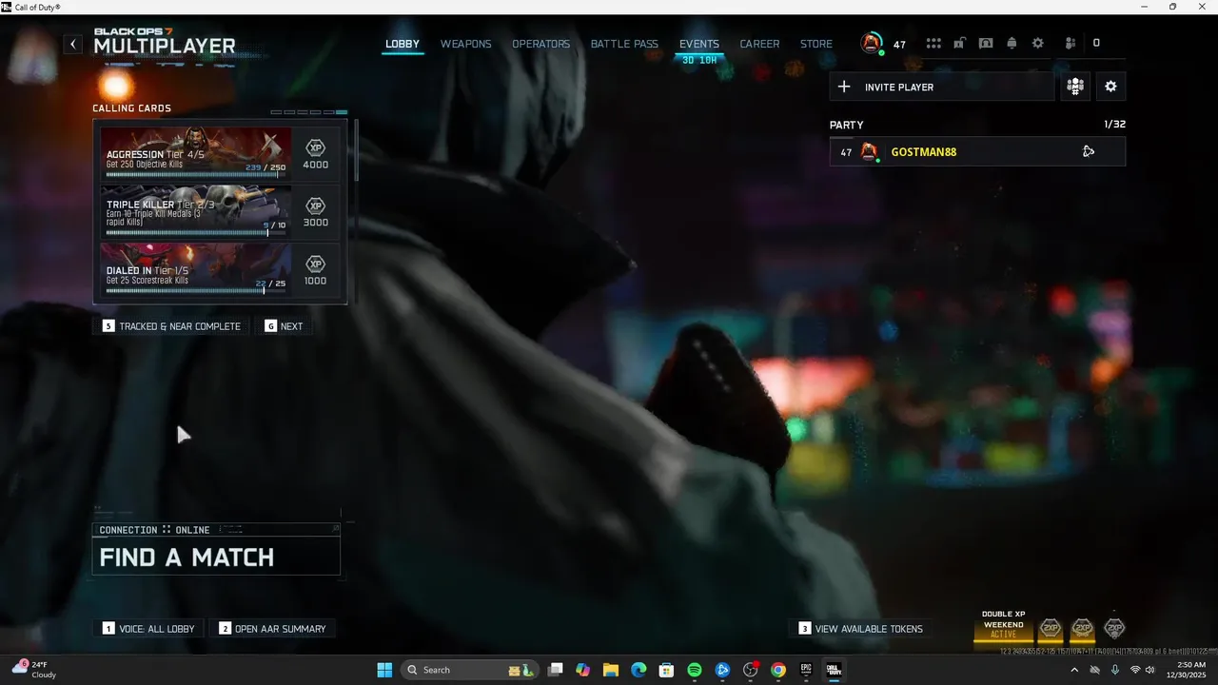The height and width of the screenshot is (685, 1218).
Task: Click the Dialed In progress bar 22/25
Action: click(x=196, y=291)
